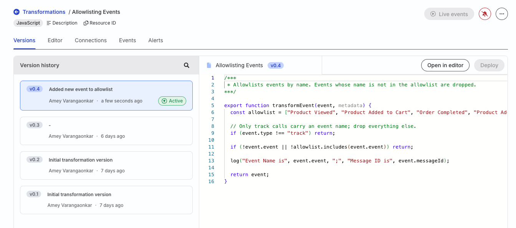The height and width of the screenshot is (228, 516).
Task: Select version v0.4 Added new event to allowlist
Action: click(x=106, y=96)
